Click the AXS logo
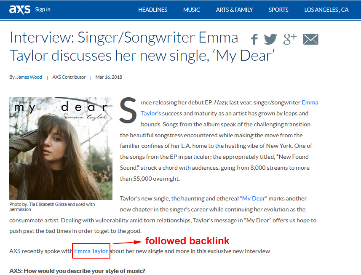This screenshot has height=275, width=361. tap(20, 10)
